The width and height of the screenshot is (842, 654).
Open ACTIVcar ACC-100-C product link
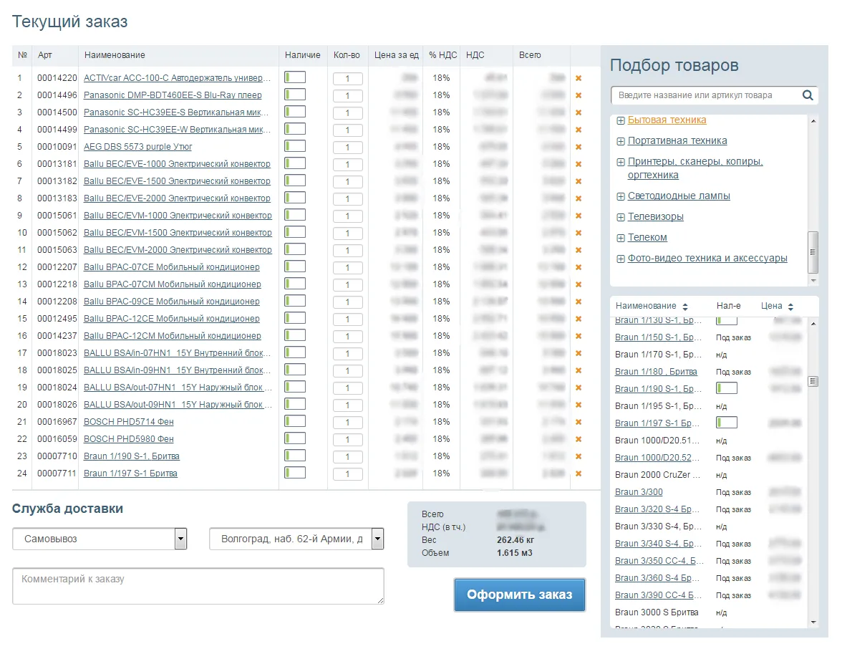[x=178, y=78]
